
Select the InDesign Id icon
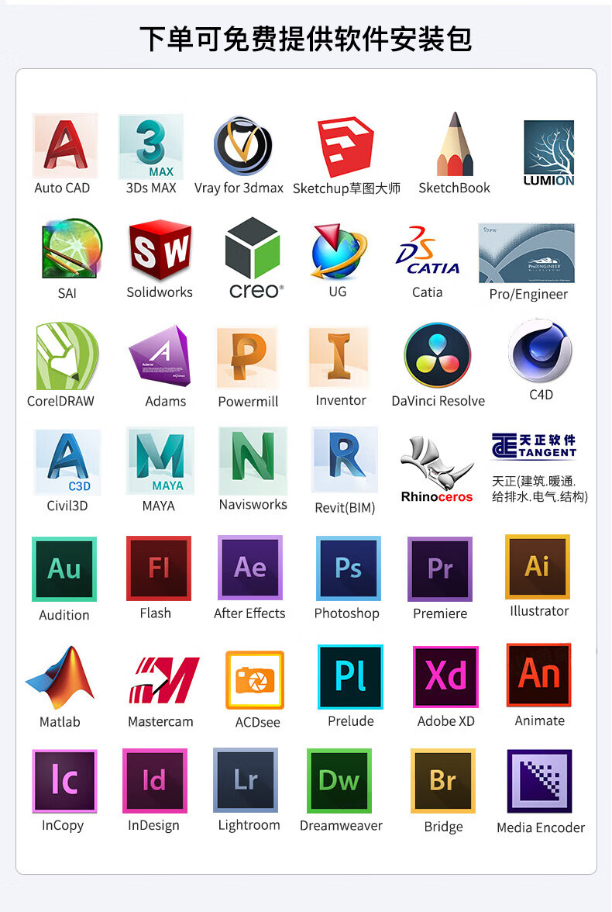[x=155, y=780]
